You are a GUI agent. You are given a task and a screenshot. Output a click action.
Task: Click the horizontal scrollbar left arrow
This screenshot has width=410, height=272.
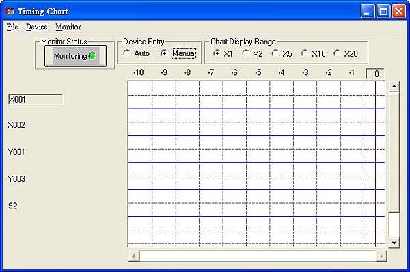(x=134, y=256)
